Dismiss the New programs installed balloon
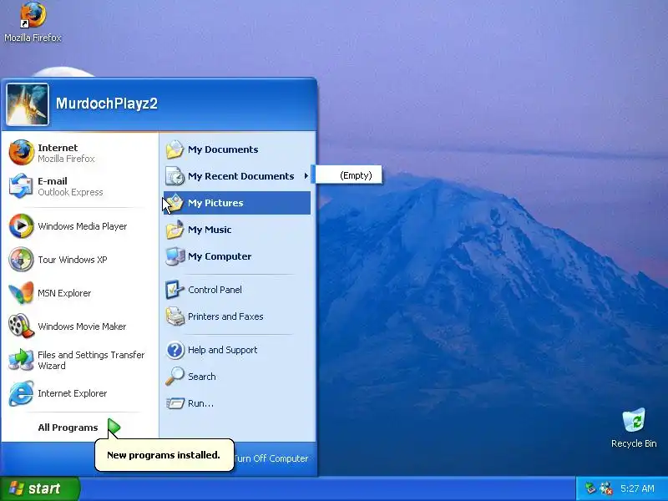Screen dimensions: 668x501 tap(164, 455)
